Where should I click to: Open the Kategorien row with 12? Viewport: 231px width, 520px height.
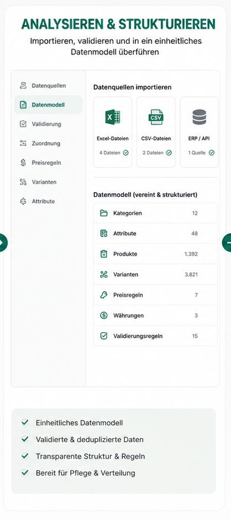click(155, 213)
